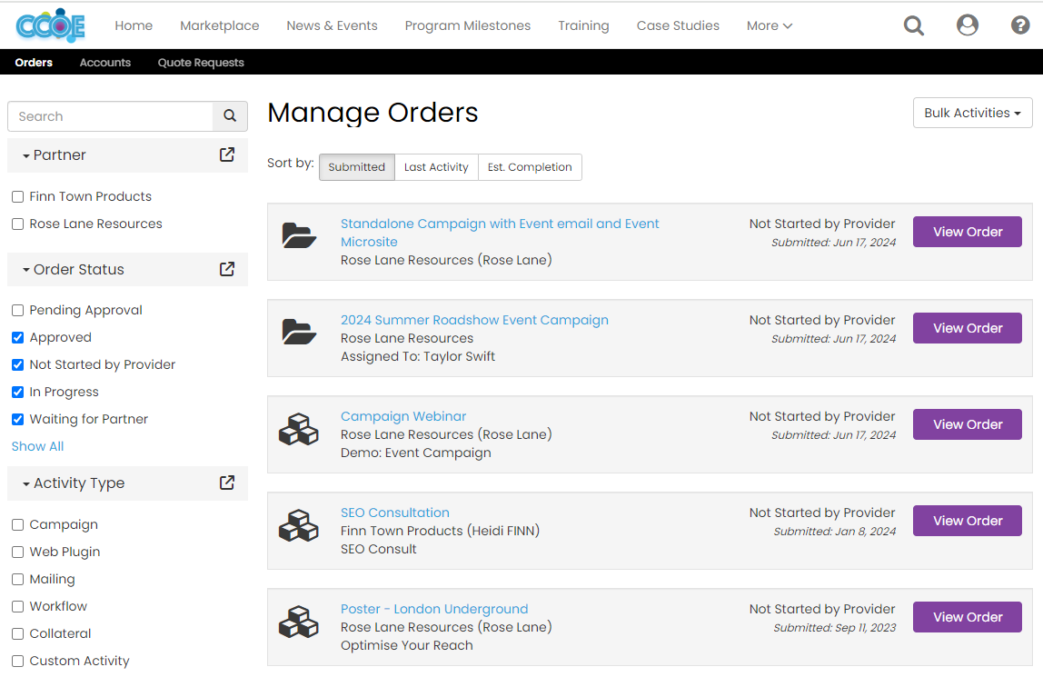Click Show All order statuses
Viewport: 1043px width, 677px height.
point(37,446)
